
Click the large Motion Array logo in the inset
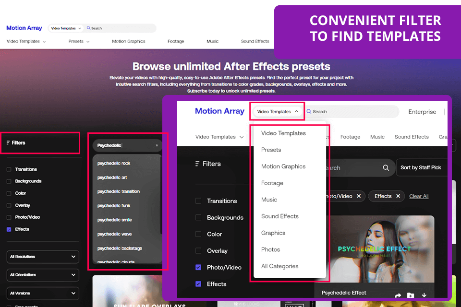click(219, 111)
